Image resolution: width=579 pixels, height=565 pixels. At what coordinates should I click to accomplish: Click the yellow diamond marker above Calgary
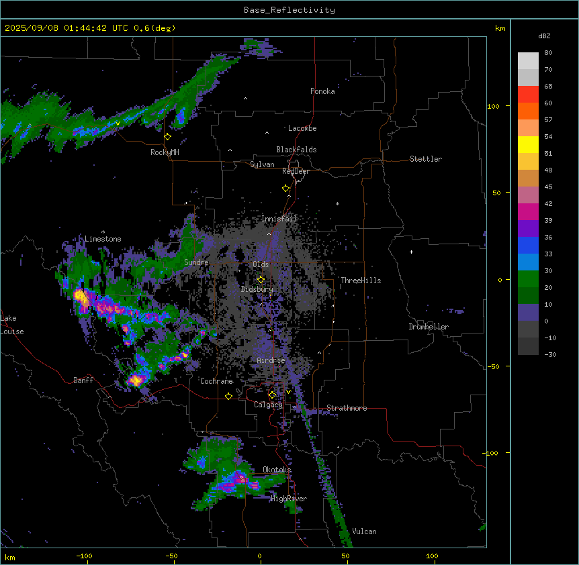(x=272, y=395)
